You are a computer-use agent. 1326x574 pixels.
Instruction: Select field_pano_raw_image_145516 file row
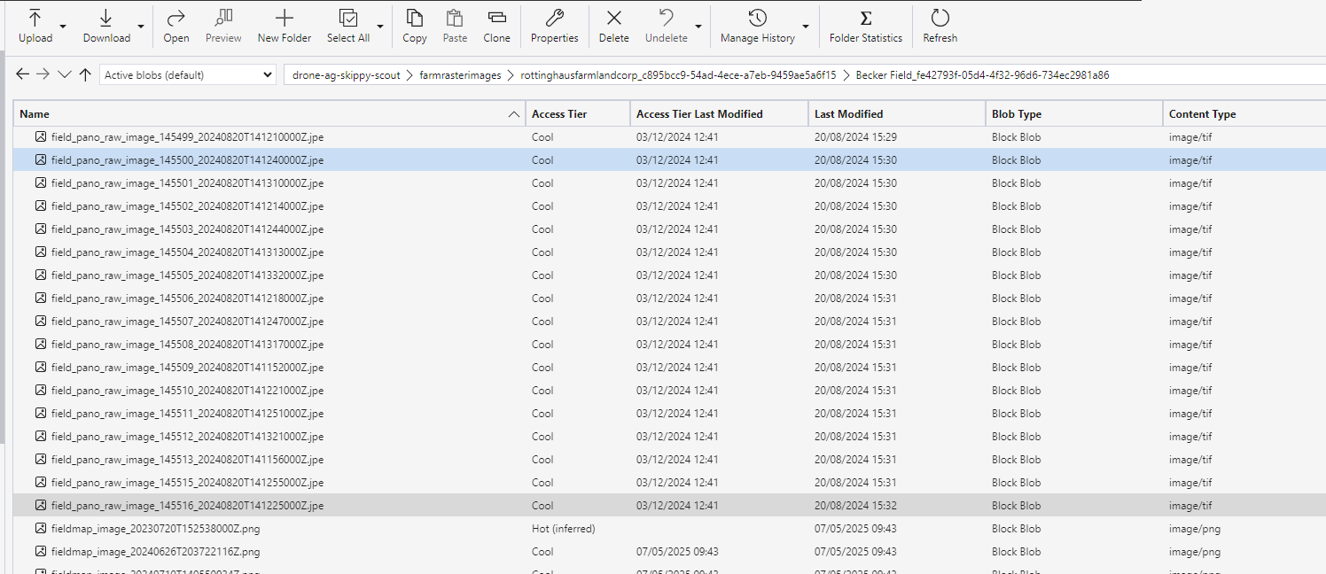coord(670,506)
